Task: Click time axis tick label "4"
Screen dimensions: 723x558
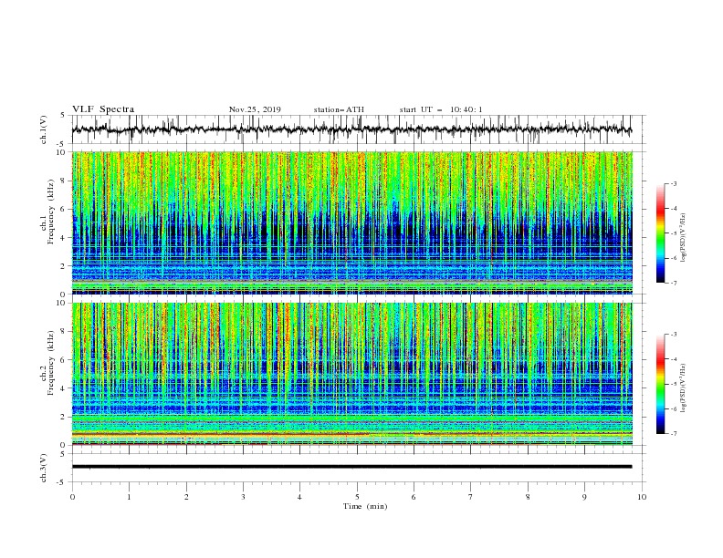Action: 299,497
